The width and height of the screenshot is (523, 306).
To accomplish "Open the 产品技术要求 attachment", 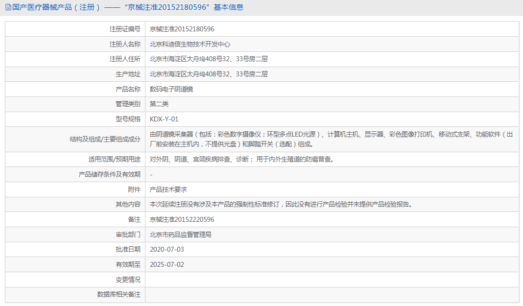I will [168, 189].
